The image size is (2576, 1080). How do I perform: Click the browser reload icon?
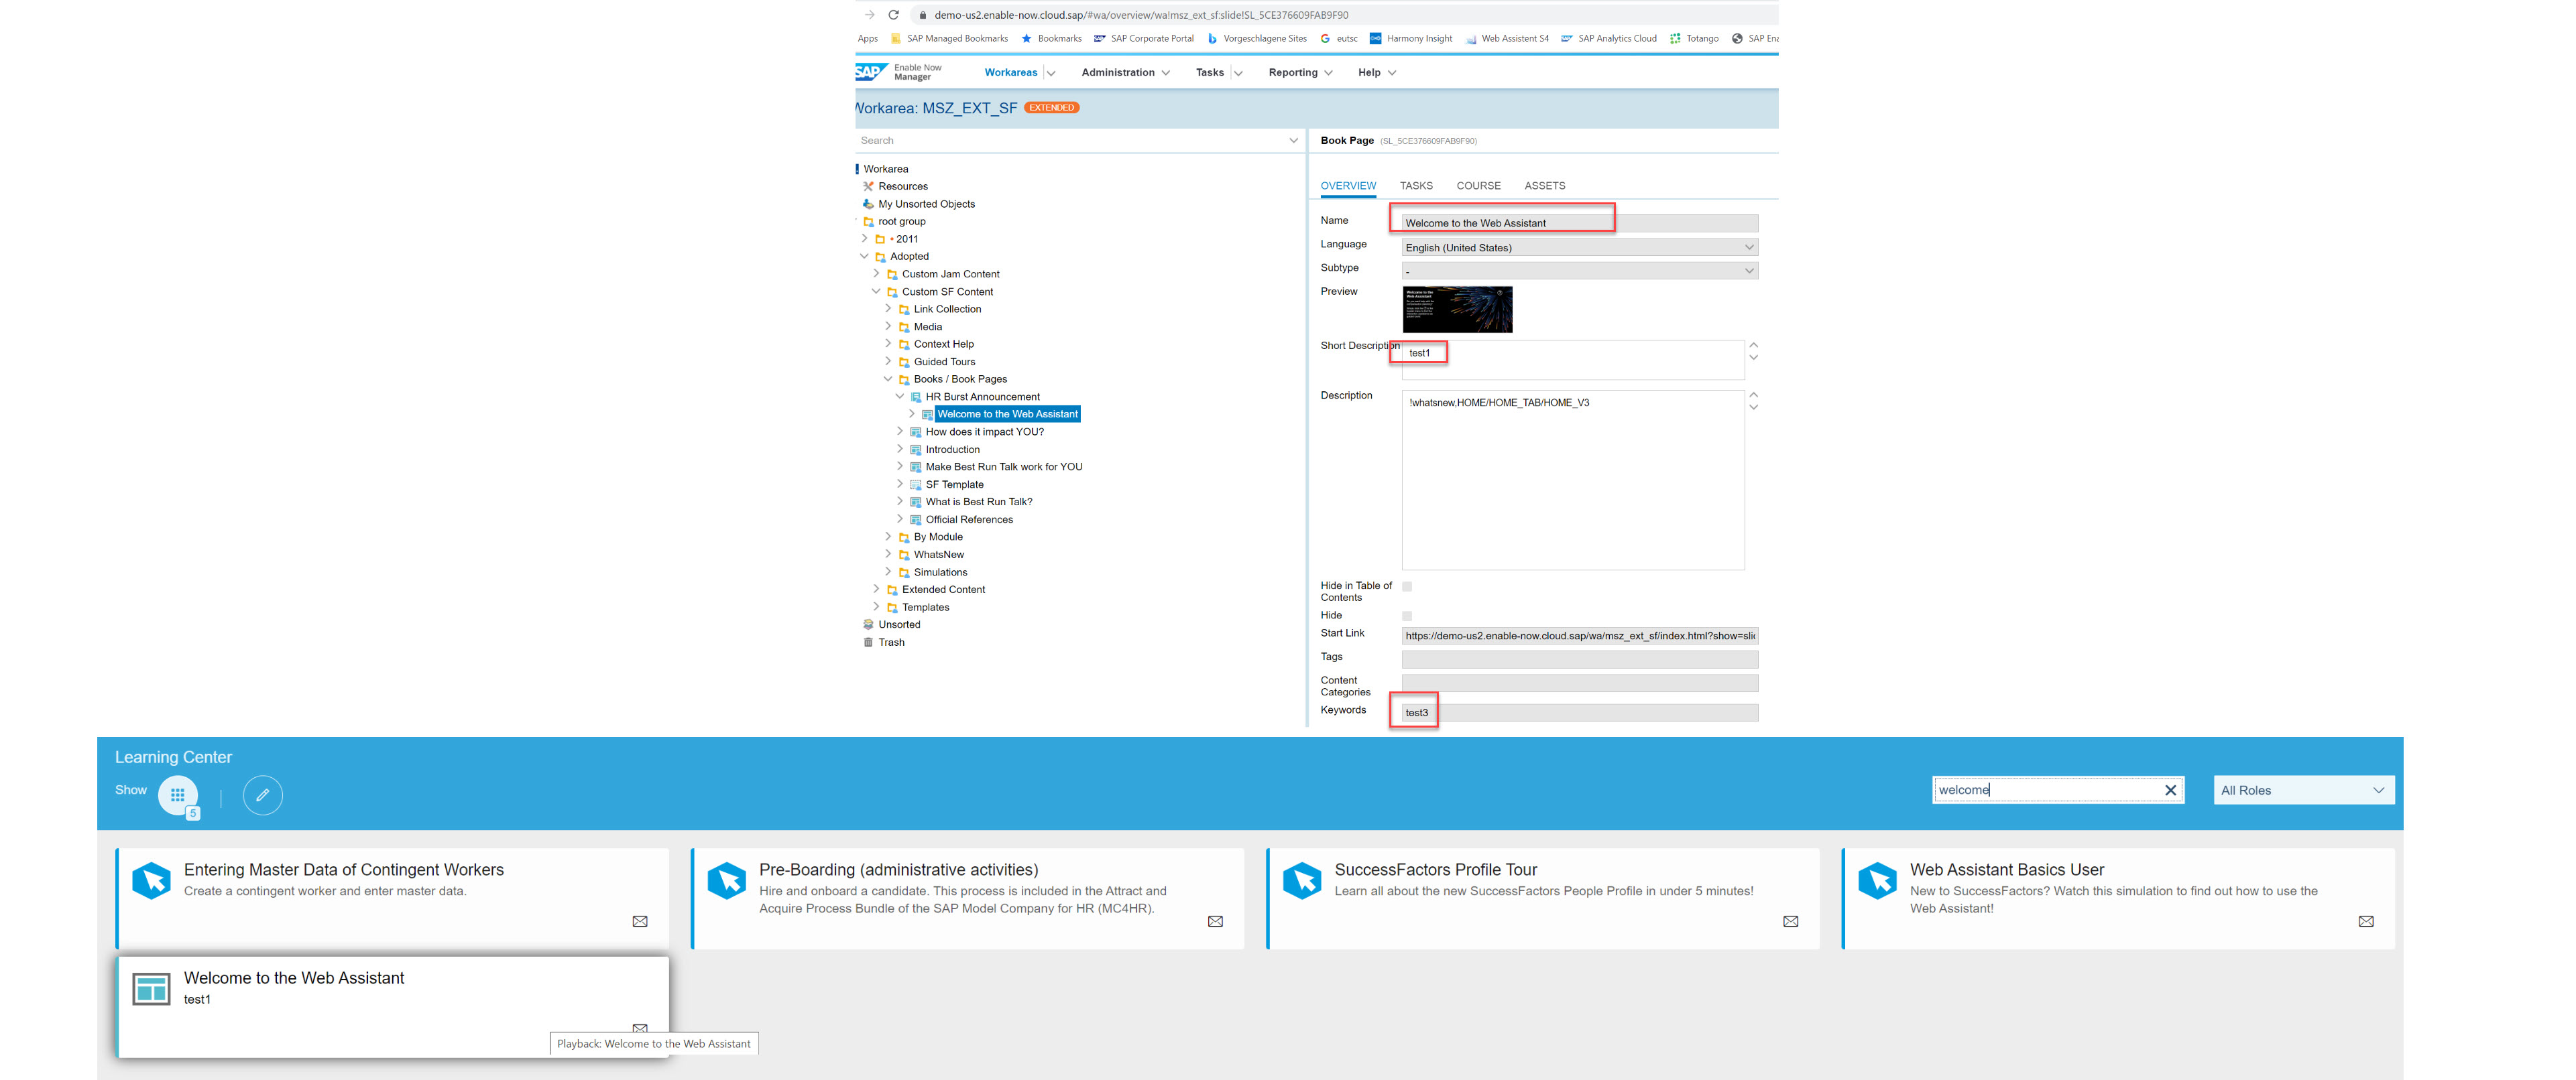point(893,15)
